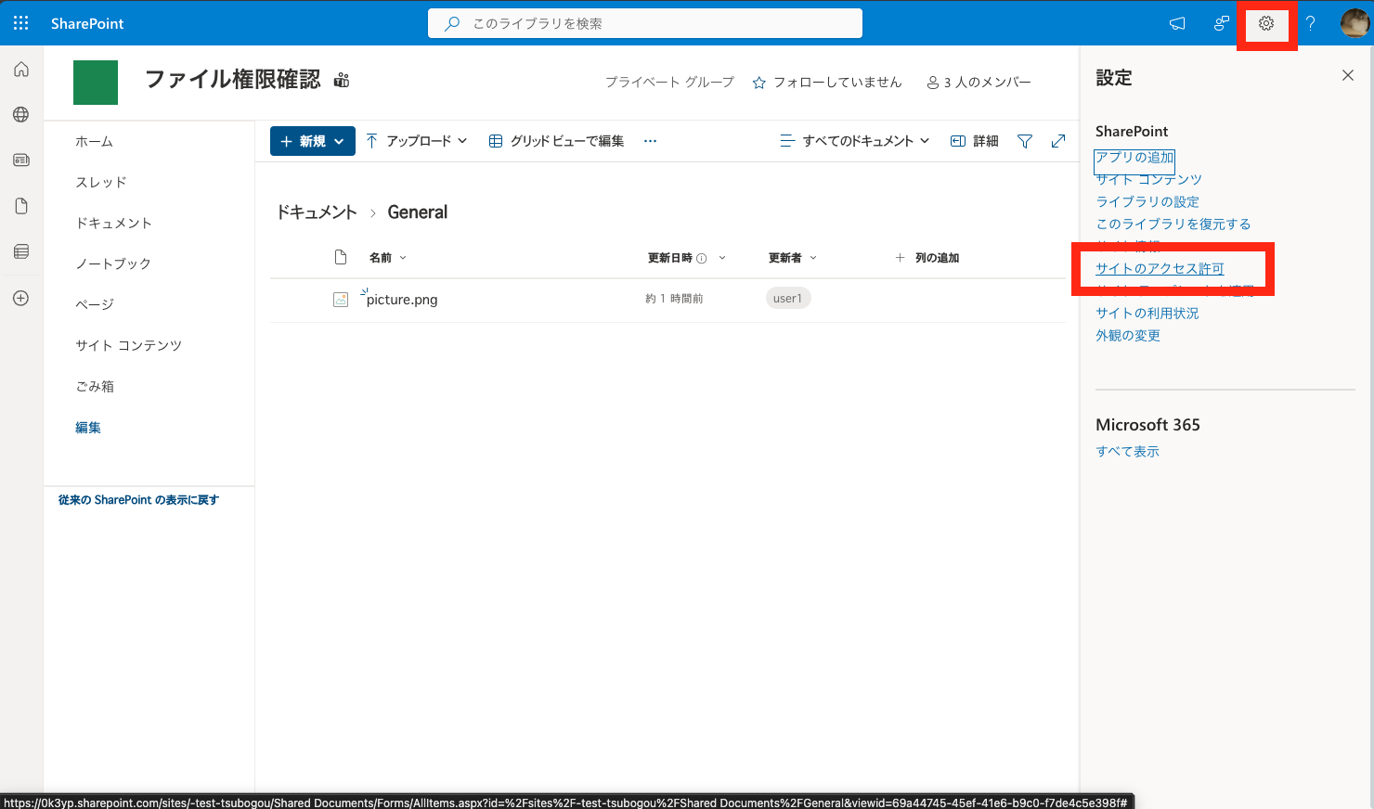Click the Teams icon beside site title
The width and height of the screenshot is (1374, 809).
pos(342,80)
